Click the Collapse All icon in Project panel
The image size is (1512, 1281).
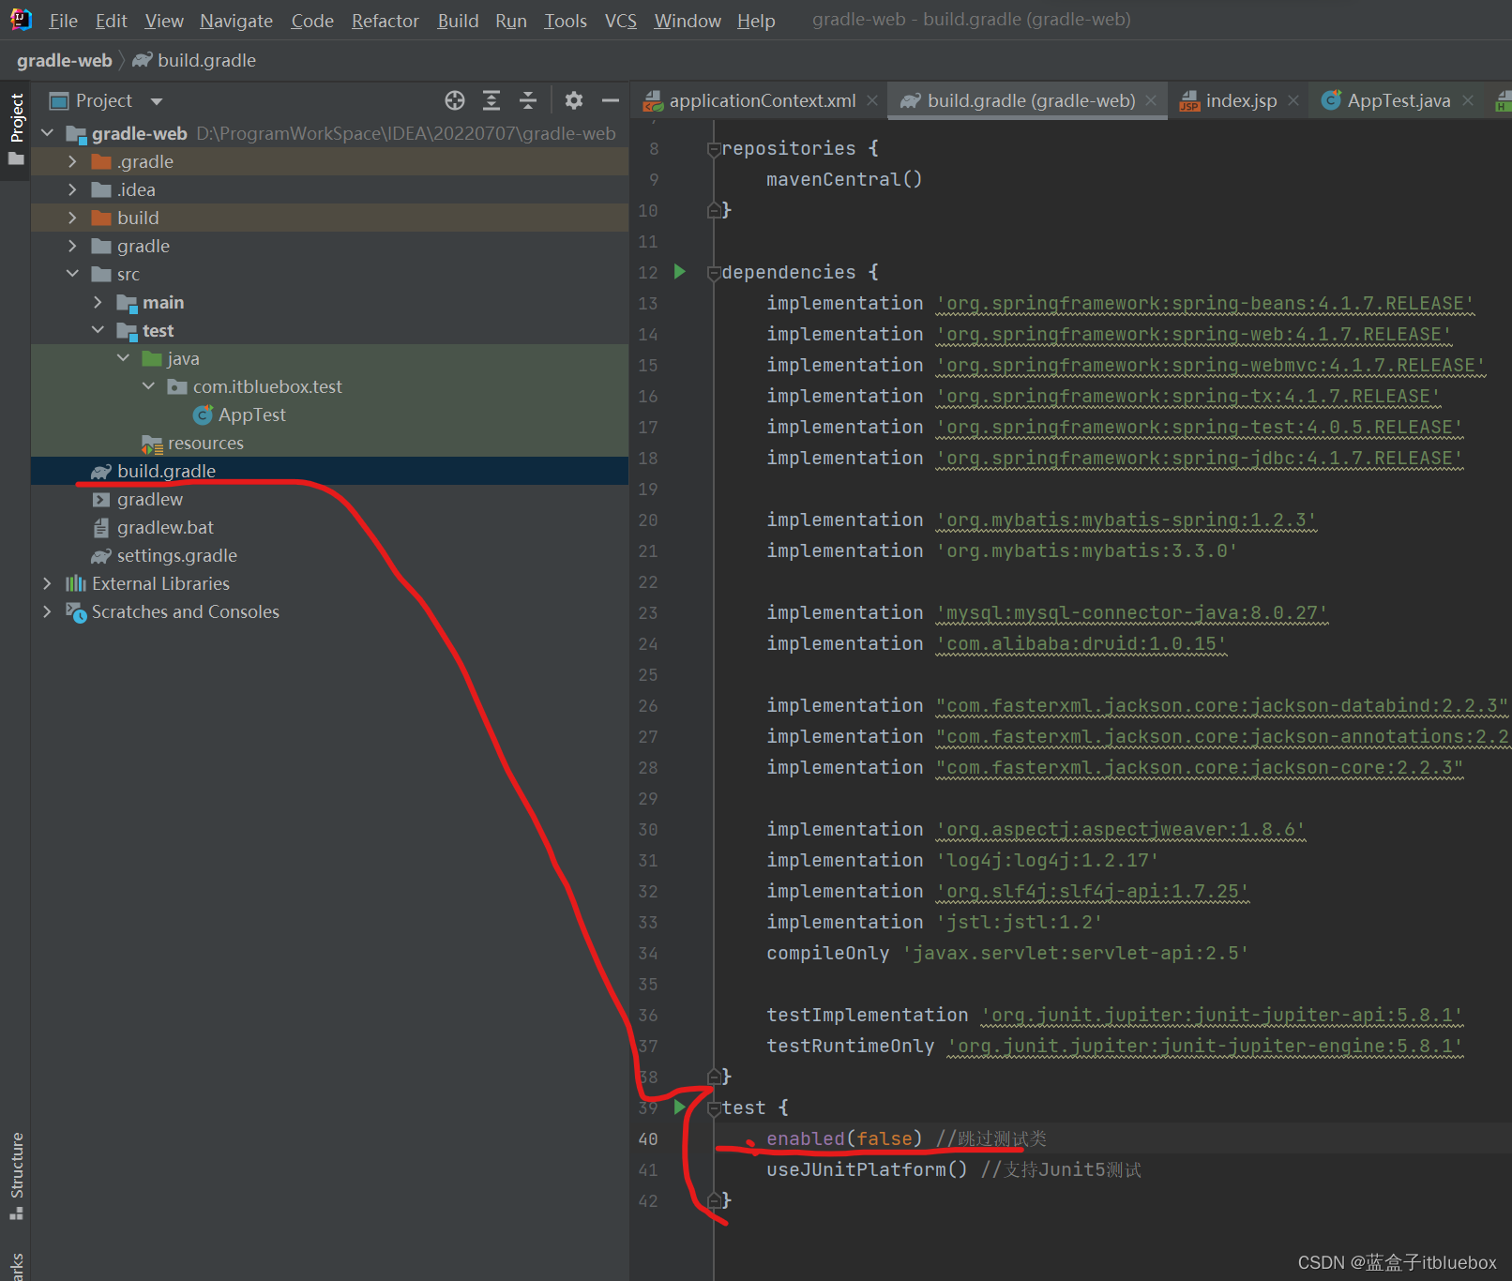coord(528,100)
